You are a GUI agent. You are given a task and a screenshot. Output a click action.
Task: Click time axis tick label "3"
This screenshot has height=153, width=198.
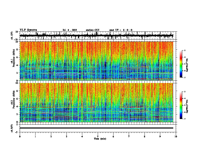pos(66,136)
